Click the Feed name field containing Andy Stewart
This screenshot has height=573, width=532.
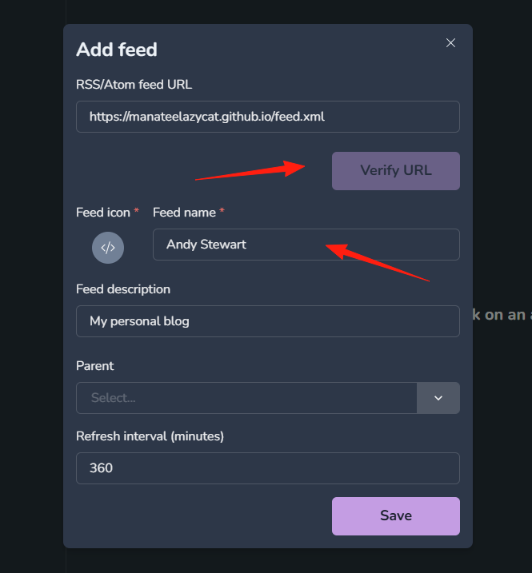(306, 245)
